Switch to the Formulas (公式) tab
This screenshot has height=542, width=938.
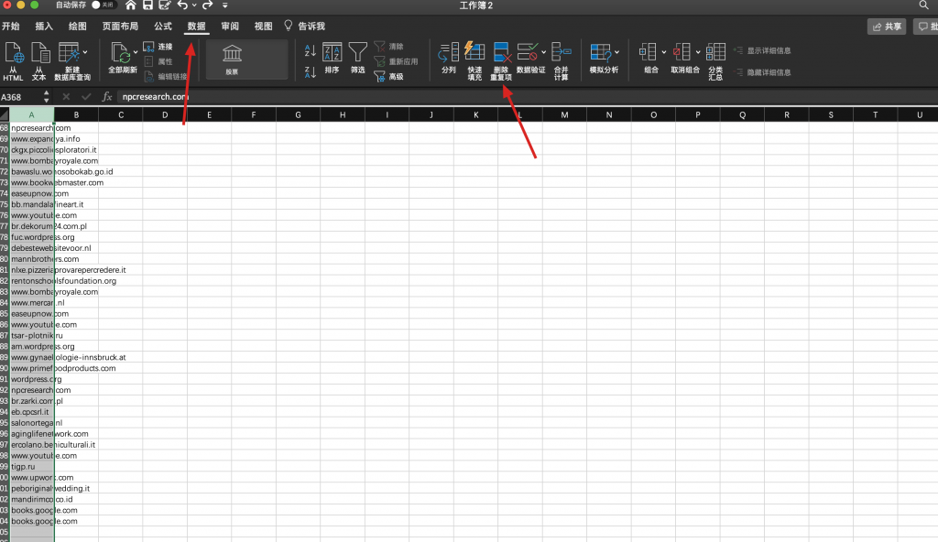coord(163,27)
